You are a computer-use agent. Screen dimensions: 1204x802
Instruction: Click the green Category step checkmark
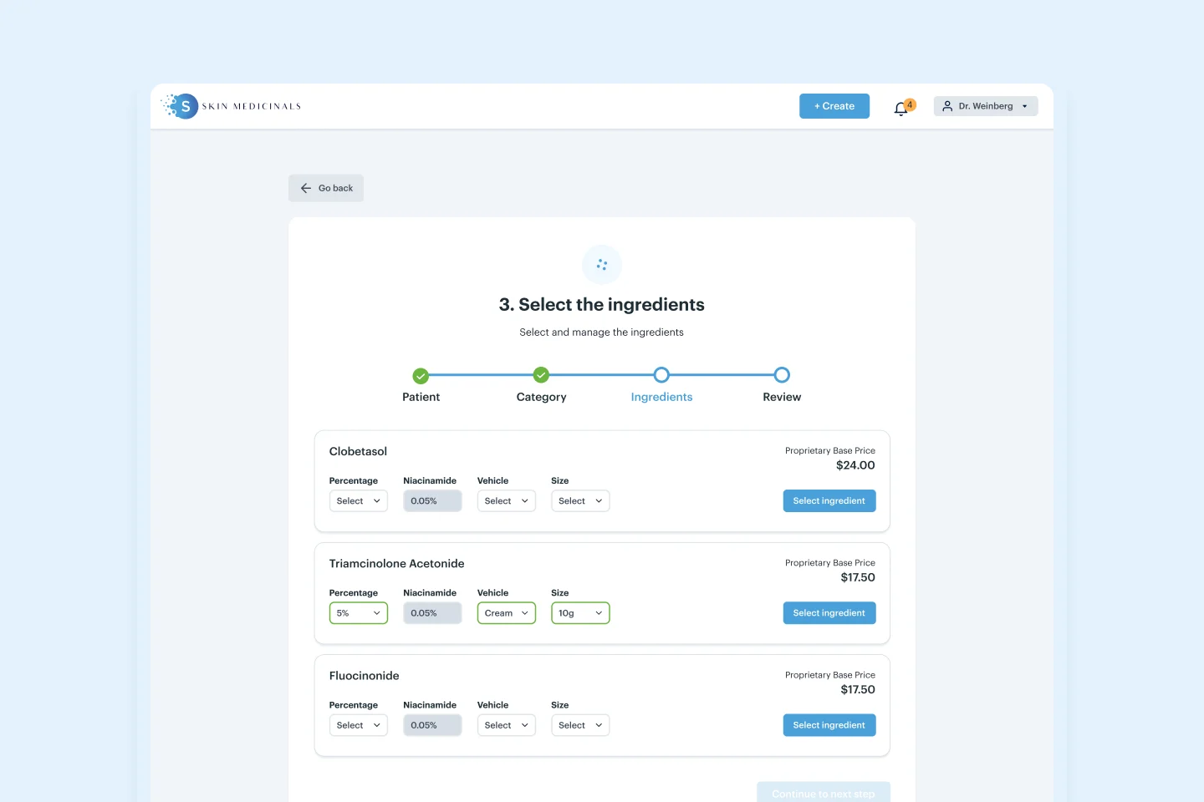point(541,374)
